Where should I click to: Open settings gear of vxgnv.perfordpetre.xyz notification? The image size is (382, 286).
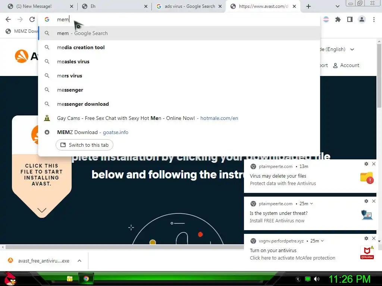[366, 238]
